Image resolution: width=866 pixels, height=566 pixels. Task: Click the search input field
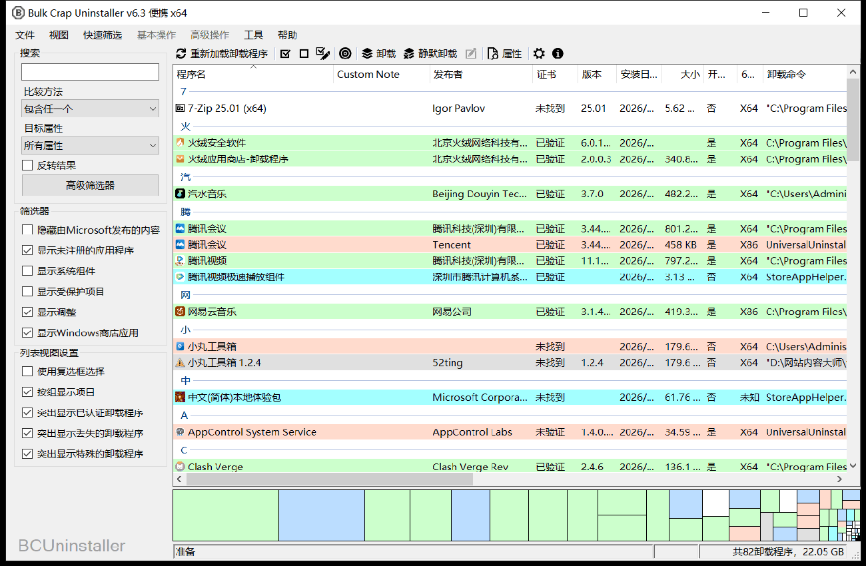click(91, 72)
